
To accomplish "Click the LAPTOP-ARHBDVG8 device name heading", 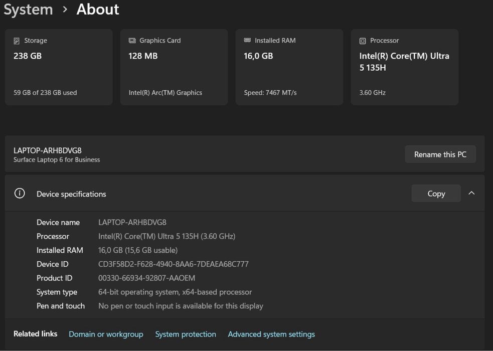I will 48,150.
